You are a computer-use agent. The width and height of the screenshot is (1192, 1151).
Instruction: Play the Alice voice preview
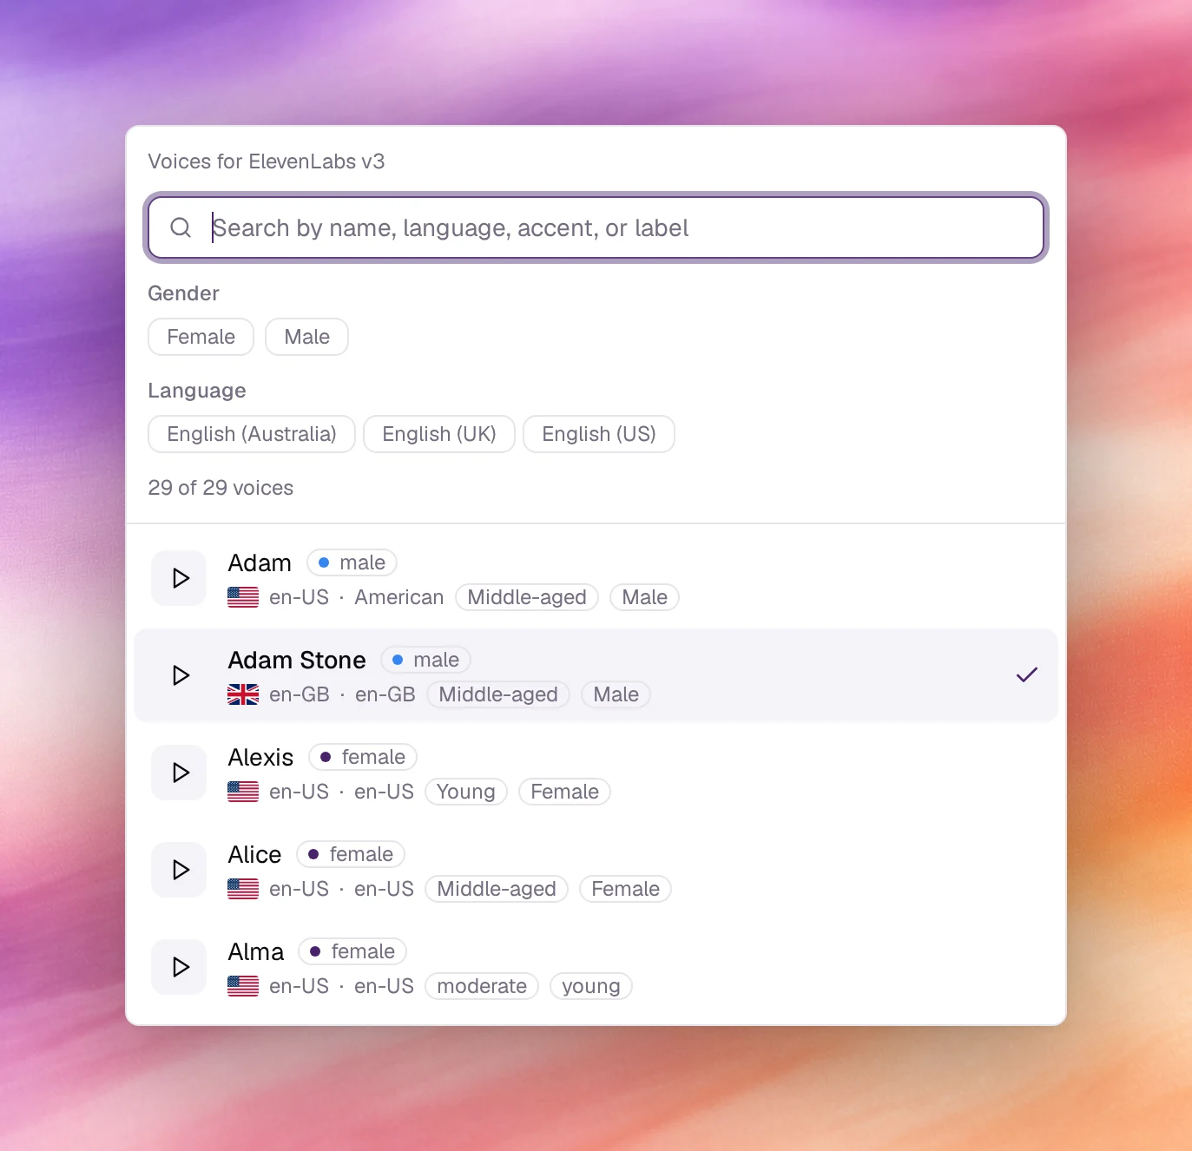tap(180, 870)
